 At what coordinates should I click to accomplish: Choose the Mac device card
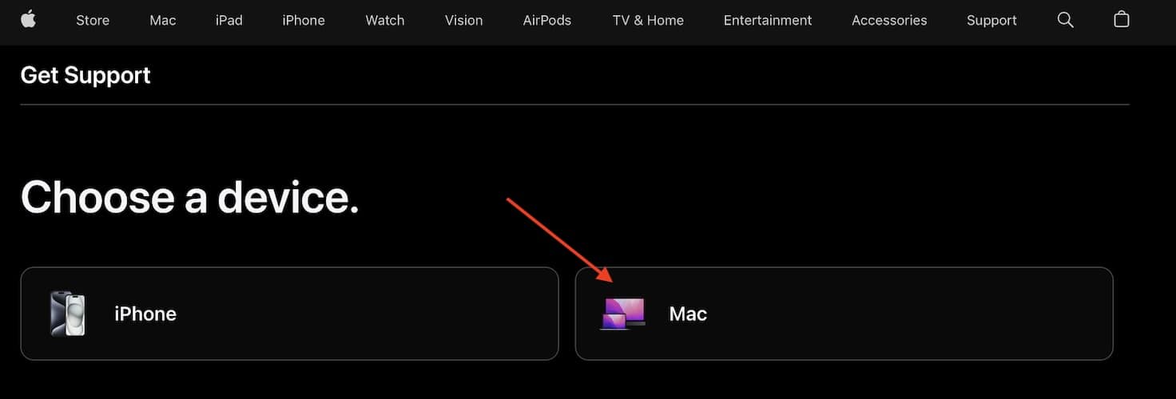tap(844, 314)
